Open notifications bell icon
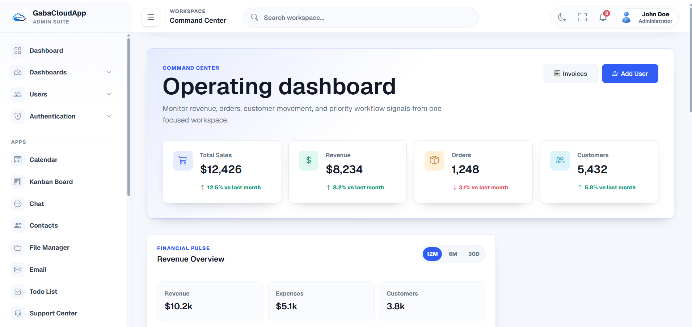Image resolution: width=692 pixels, height=327 pixels. tap(603, 17)
